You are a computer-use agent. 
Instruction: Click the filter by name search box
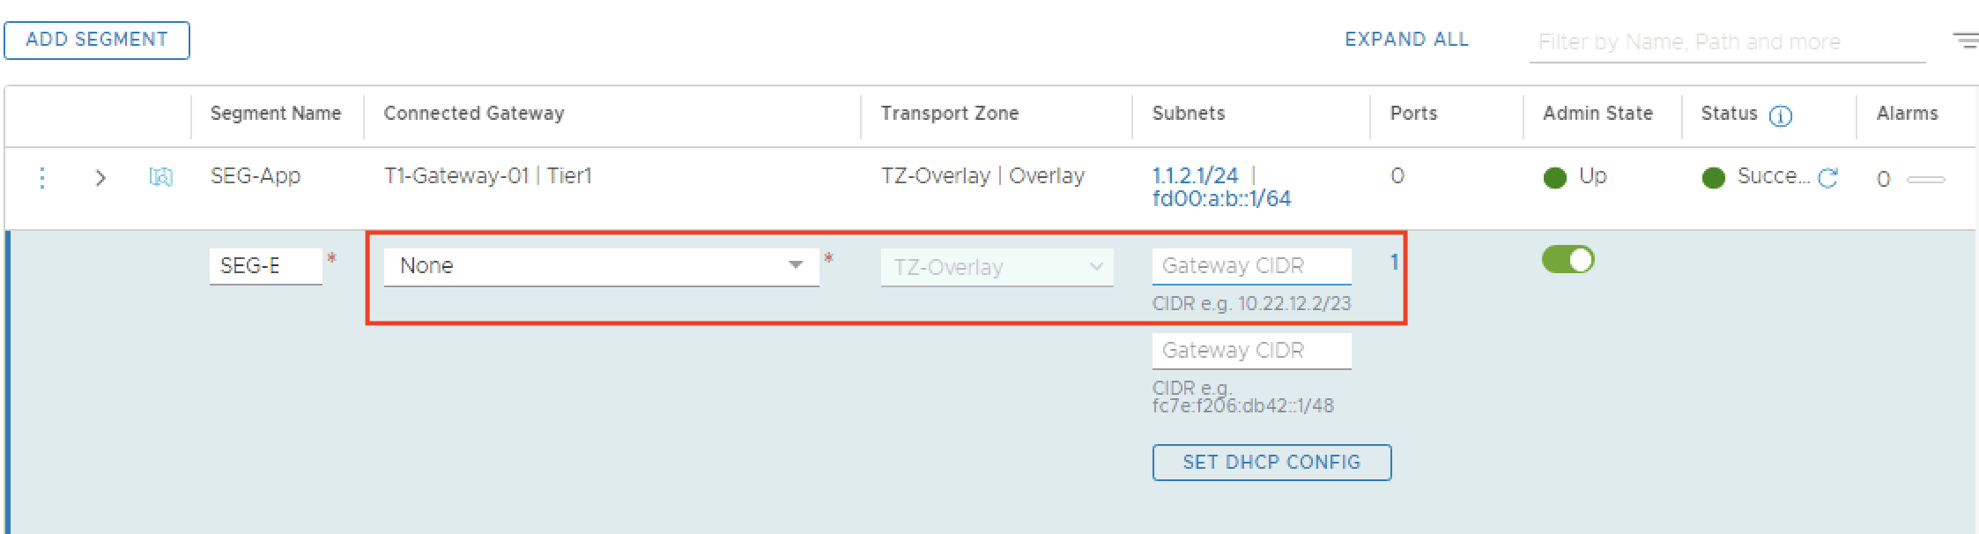[1725, 41]
